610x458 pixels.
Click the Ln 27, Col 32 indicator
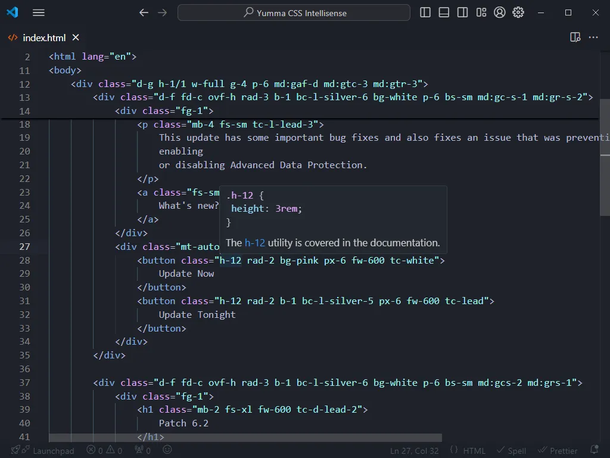(x=415, y=451)
